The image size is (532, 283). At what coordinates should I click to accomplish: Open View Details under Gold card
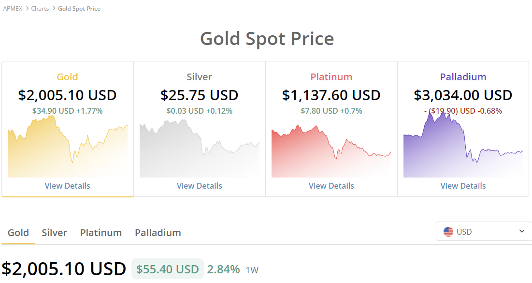[x=68, y=186]
